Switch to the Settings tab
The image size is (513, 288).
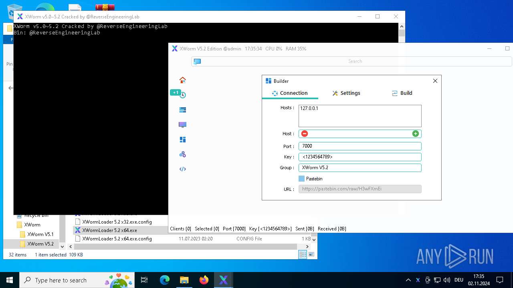pyautogui.click(x=346, y=93)
